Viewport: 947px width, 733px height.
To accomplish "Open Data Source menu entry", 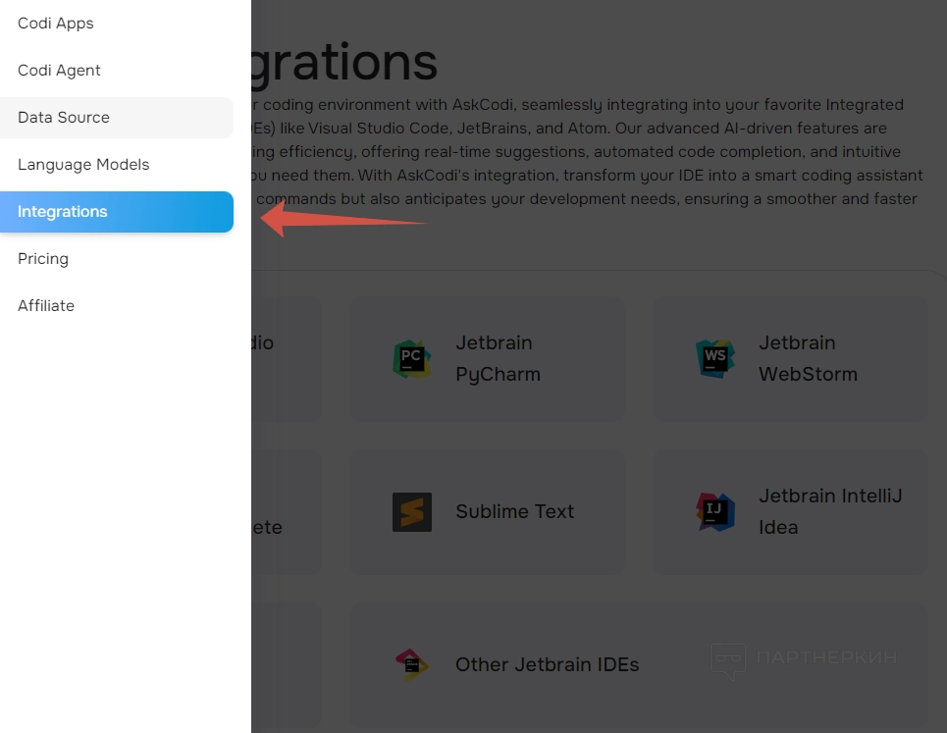I will (x=117, y=118).
